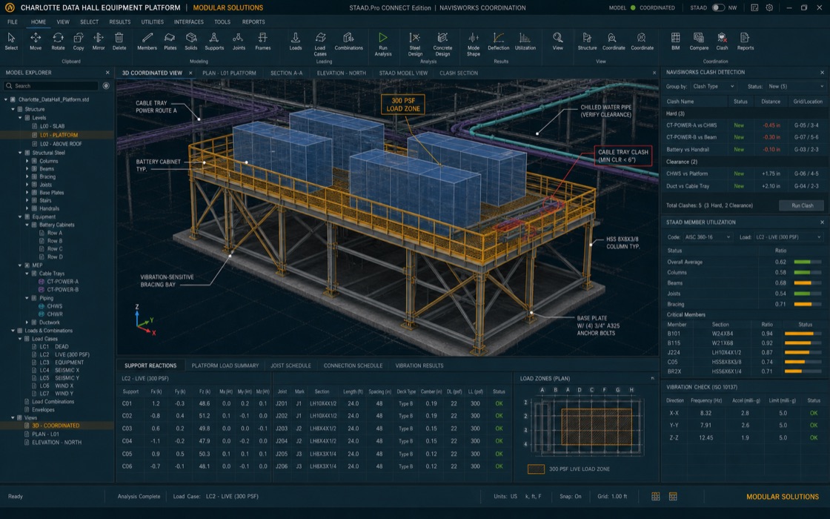Open the Status New (5) dropdown
Screen dimensions: 830x519
tap(796, 86)
